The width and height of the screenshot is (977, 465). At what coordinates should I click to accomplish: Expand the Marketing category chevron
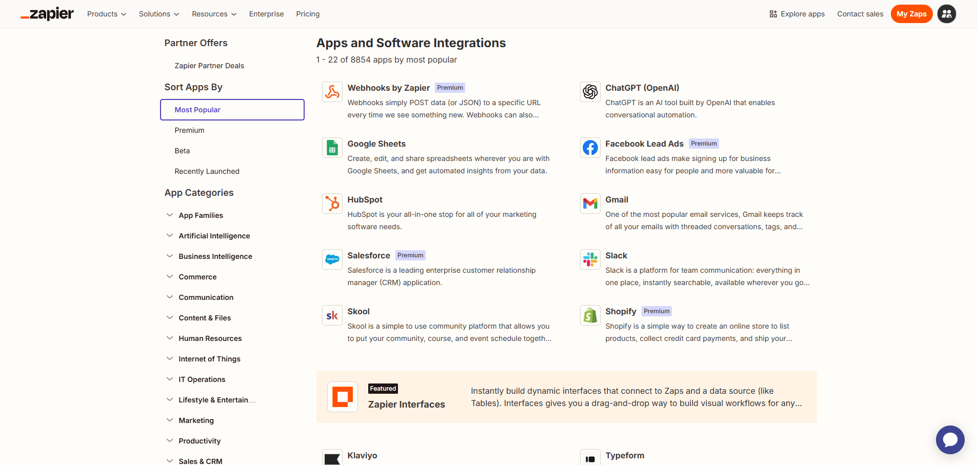point(170,420)
